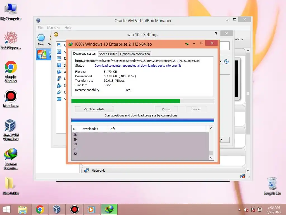Click blue connections progress bar

coord(143,120)
